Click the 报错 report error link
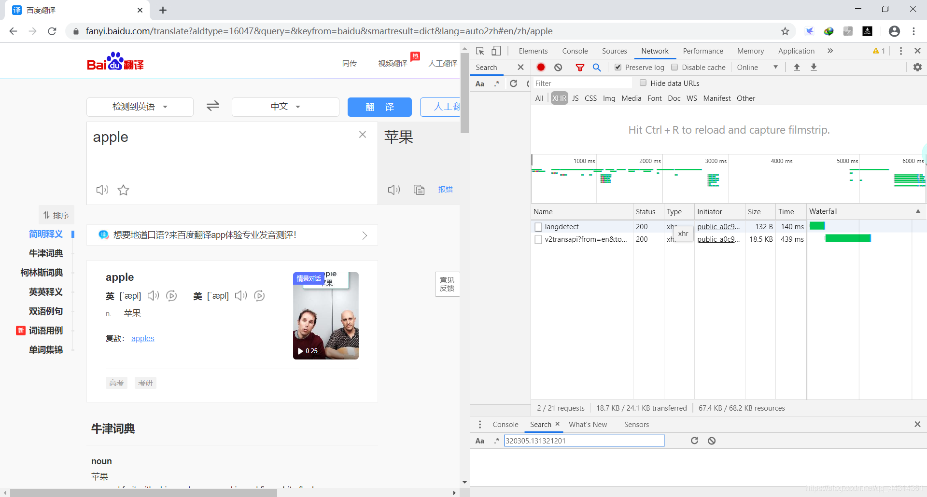The height and width of the screenshot is (497, 927). point(445,190)
